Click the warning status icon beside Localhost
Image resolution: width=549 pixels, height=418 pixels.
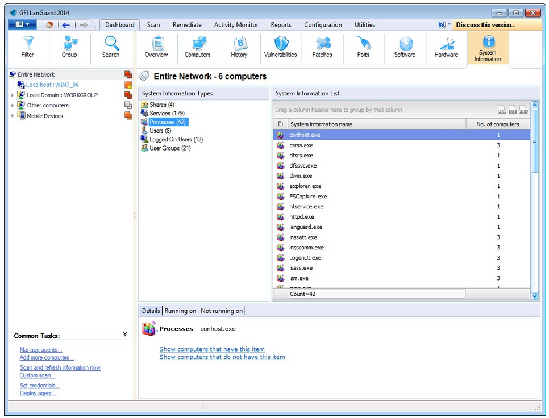(128, 85)
